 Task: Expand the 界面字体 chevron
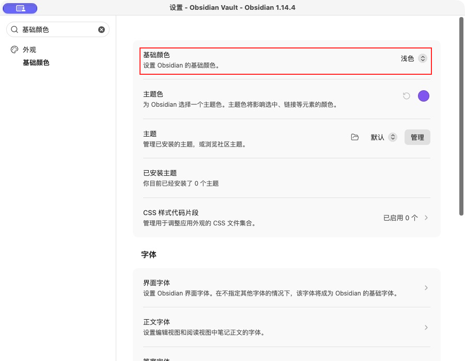tap(426, 288)
